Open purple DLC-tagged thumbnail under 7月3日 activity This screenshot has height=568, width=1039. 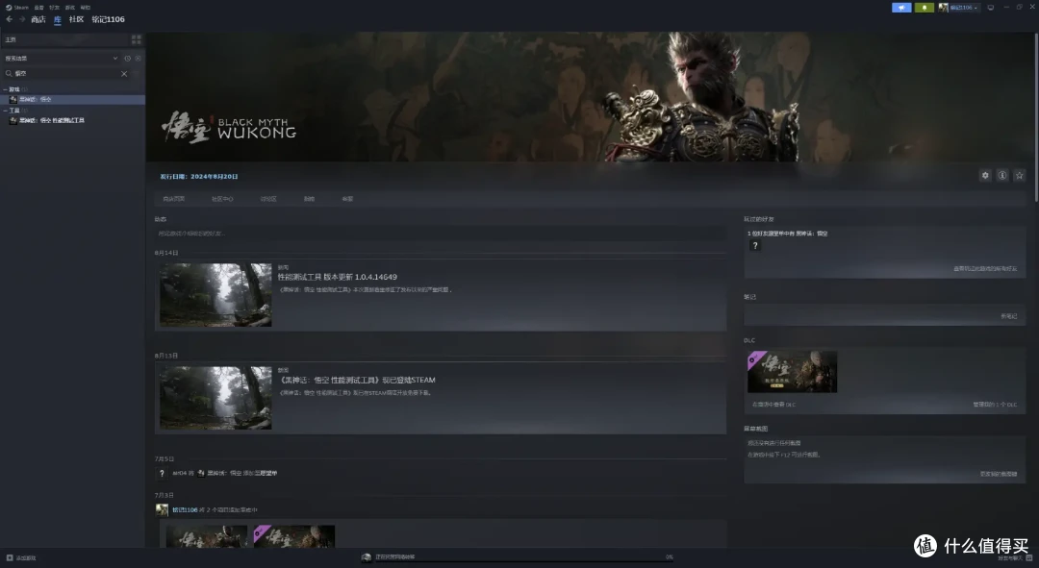pyautogui.click(x=294, y=536)
